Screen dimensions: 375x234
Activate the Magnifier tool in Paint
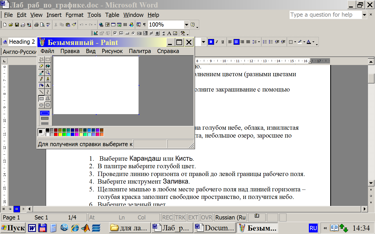pyautogui.click(x=48, y=73)
